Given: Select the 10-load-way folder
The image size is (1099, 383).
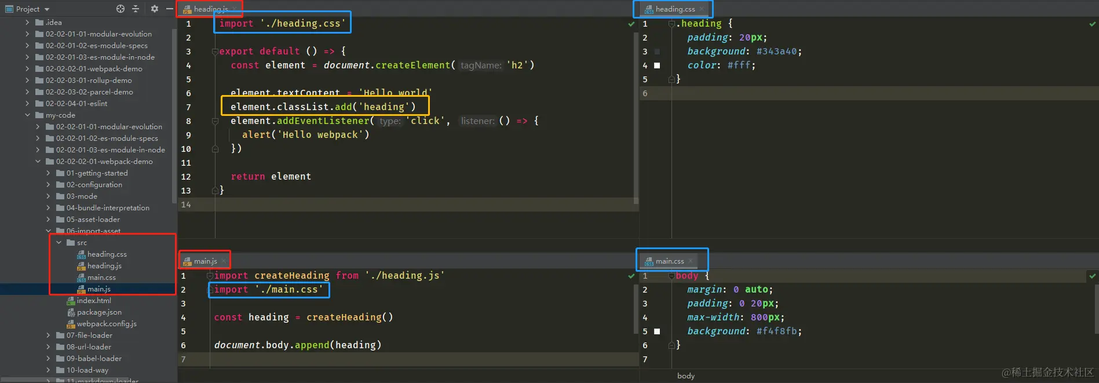Looking at the screenshot, I should pos(87,370).
